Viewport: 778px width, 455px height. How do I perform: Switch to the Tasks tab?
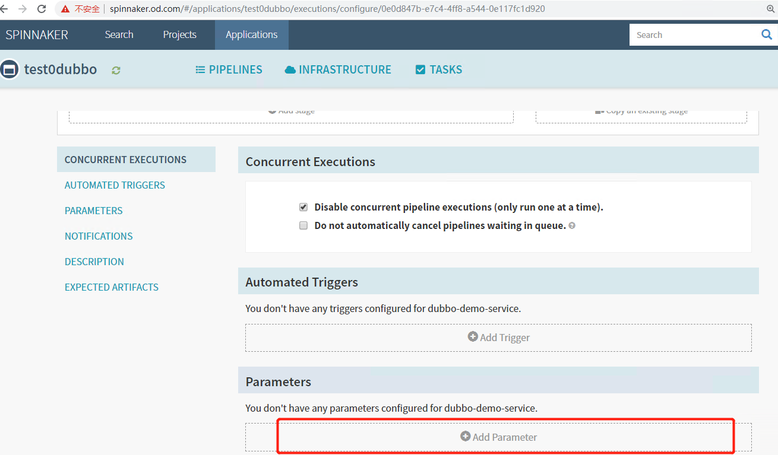pyautogui.click(x=439, y=69)
